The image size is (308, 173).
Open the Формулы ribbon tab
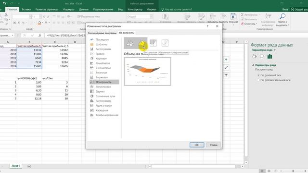(x=68, y=9)
